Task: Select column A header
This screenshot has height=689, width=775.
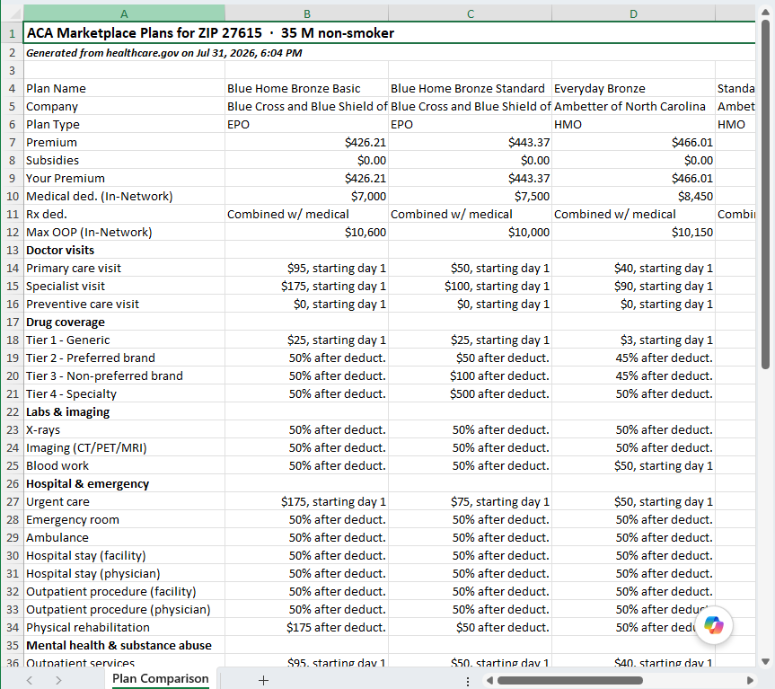Action: pos(124,13)
